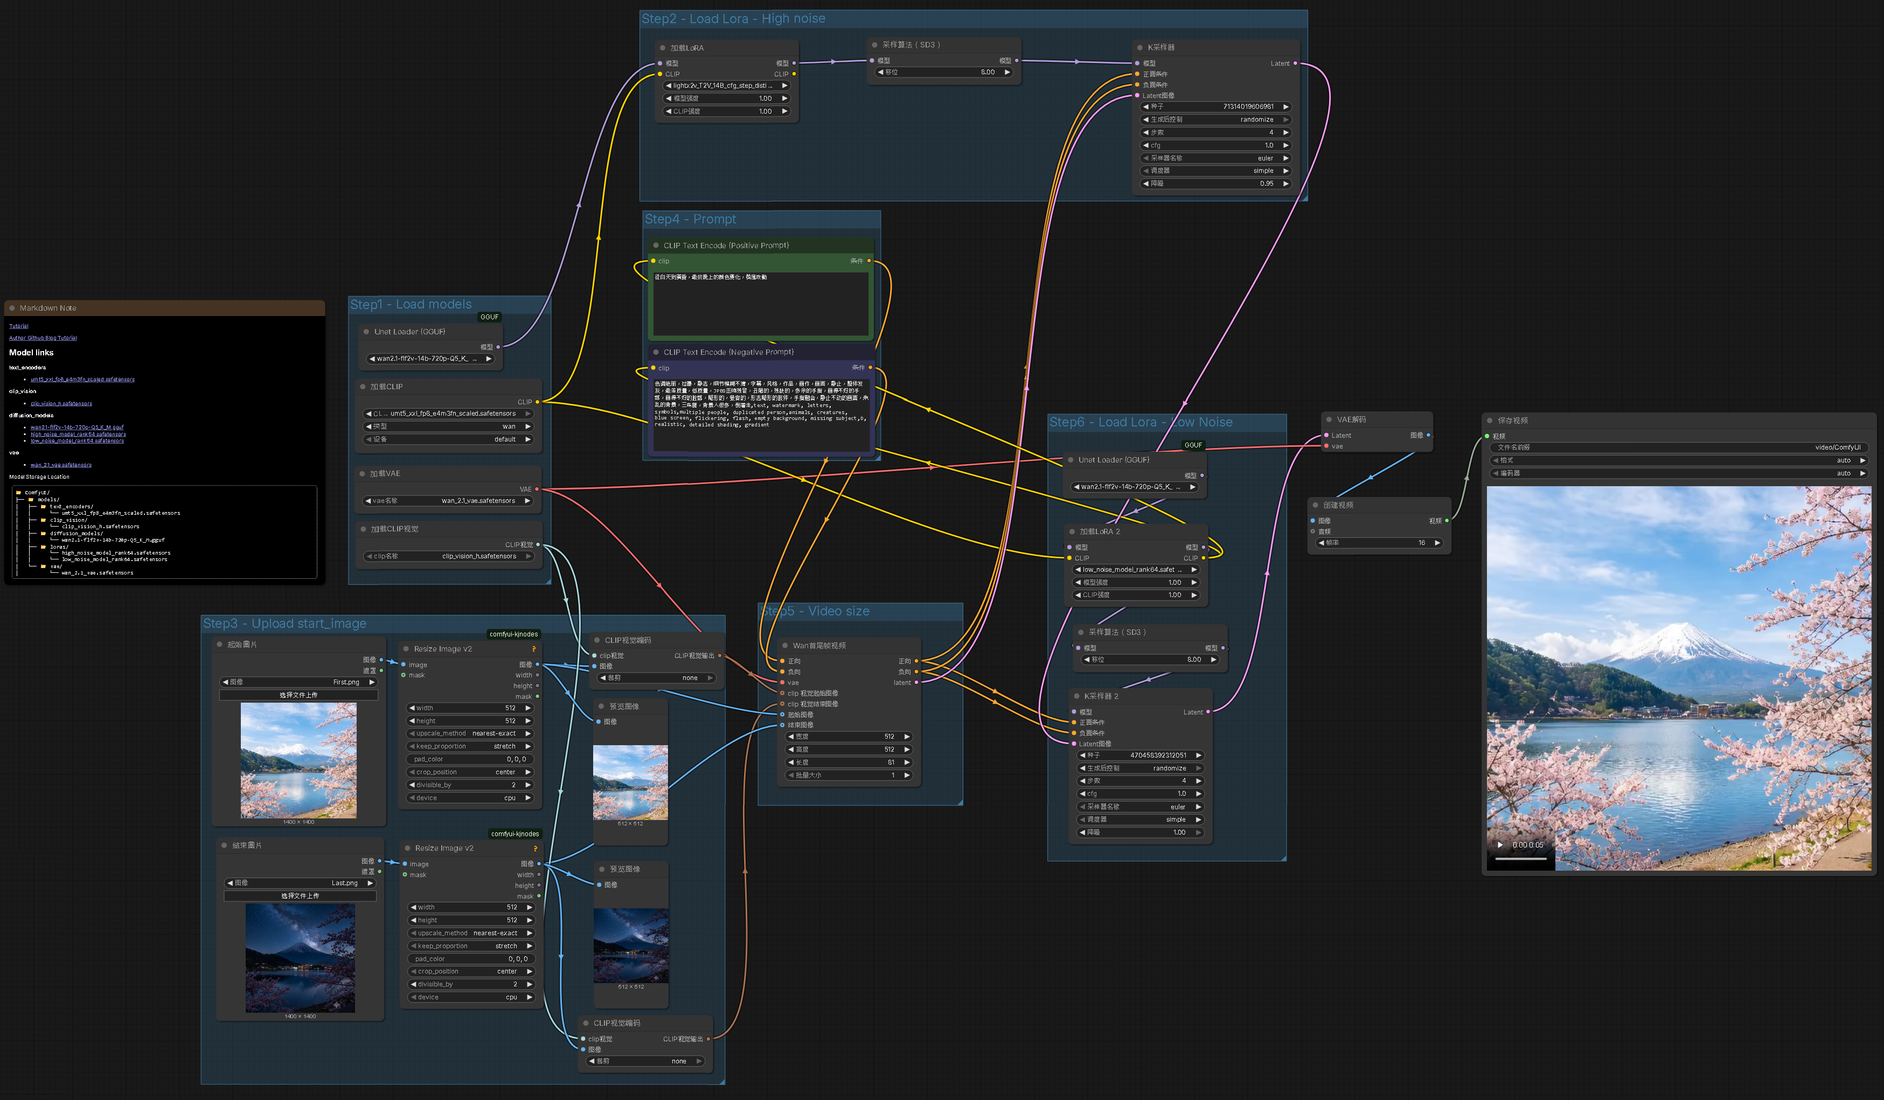This screenshot has width=1884, height=1100.
Task: Collapse the 加载VAE node
Action: tap(362, 474)
